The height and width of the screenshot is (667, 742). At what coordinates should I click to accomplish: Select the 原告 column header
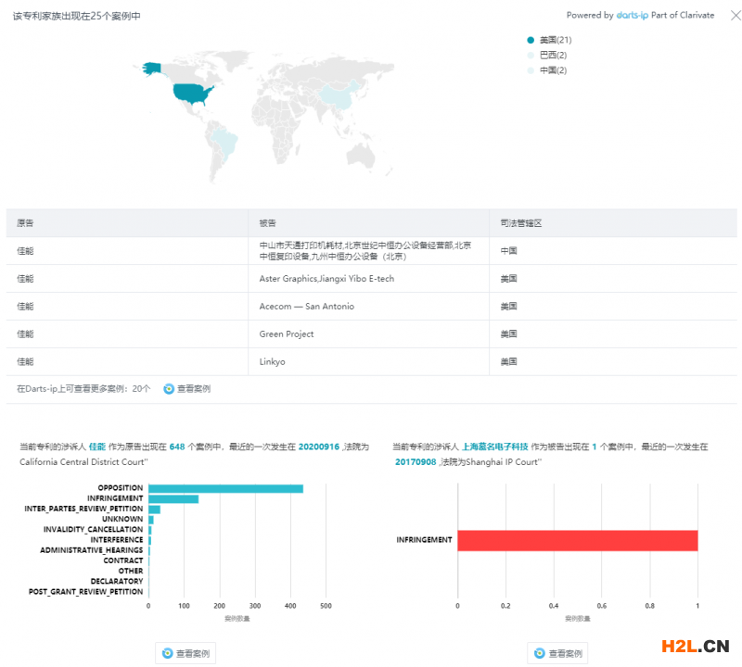click(25, 223)
